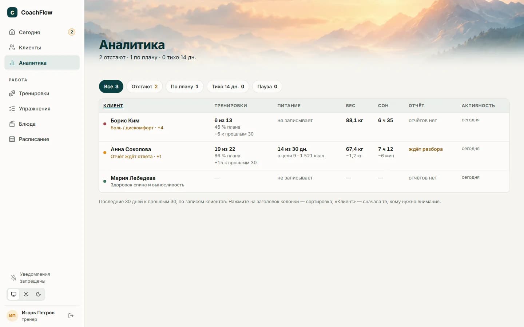Sort by the ТРЕНИРОВКИ column

pyautogui.click(x=231, y=106)
